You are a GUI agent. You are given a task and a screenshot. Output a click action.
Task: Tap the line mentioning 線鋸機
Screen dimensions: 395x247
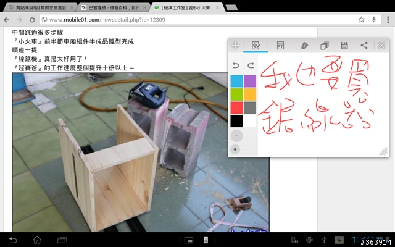pyautogui.click(x=50, y=59)
